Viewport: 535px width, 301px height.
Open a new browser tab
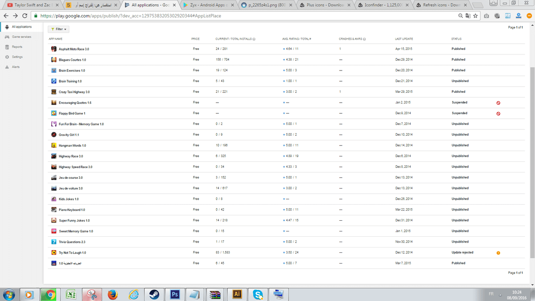click(x=477, y=5)
